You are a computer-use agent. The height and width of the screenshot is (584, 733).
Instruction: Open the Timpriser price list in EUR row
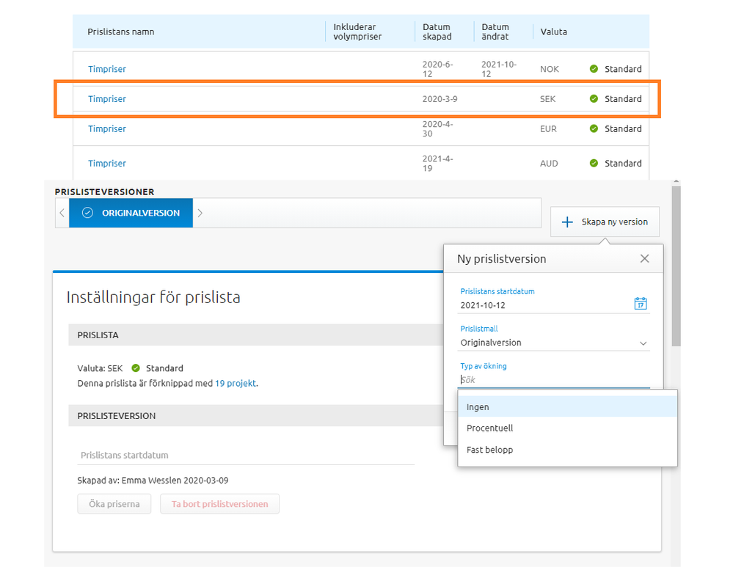coord(107,128)
